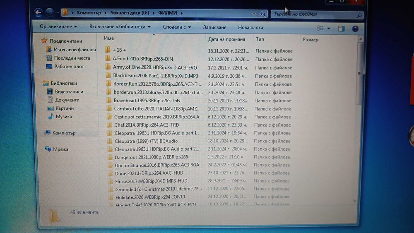Screen dimensions: 414x233
Task: Click ФИЛМИ in the address breadcrumb
Action: pos(168,13)
